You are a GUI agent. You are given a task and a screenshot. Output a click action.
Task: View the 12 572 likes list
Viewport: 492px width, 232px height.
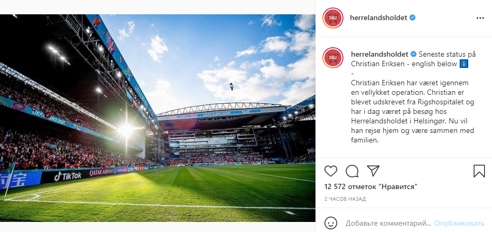[371, 186]
